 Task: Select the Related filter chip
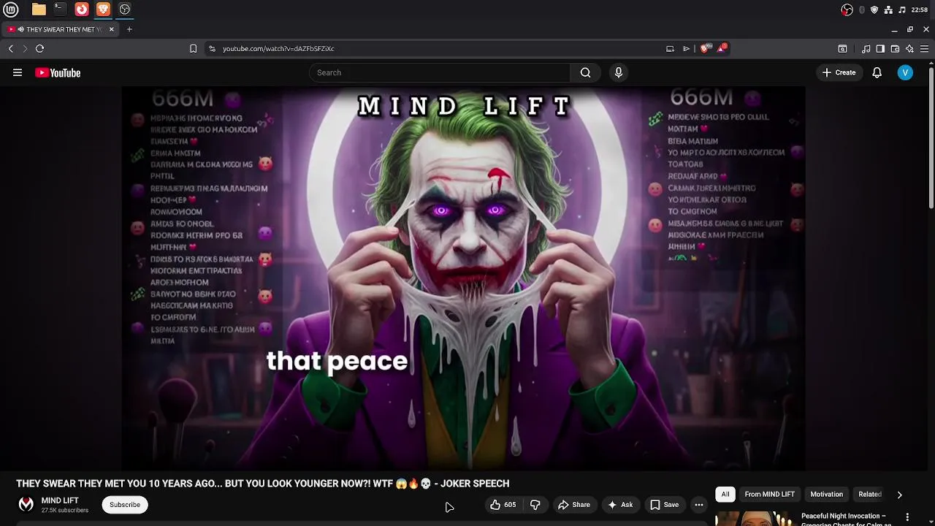(x=869, y=495)
